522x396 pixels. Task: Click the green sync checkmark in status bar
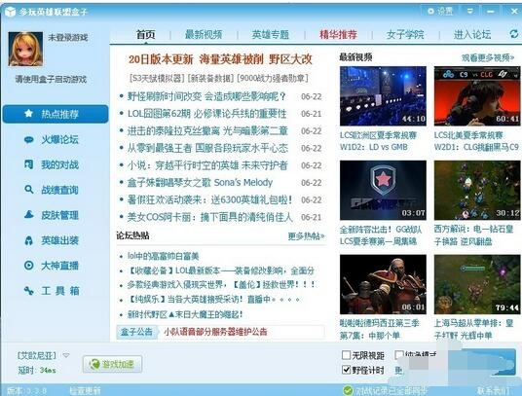point(348,390)
